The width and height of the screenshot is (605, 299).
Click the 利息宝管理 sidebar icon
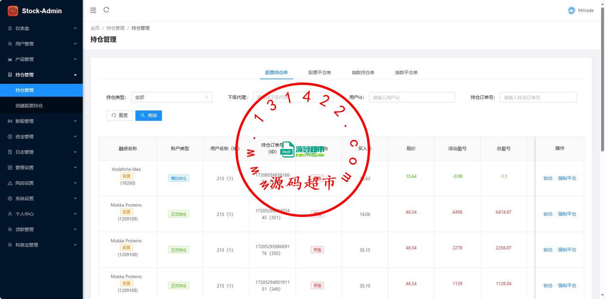pos(10,245)
